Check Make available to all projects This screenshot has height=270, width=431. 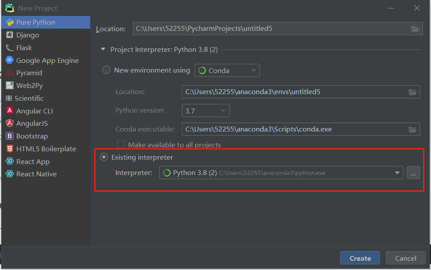[121, 144]
